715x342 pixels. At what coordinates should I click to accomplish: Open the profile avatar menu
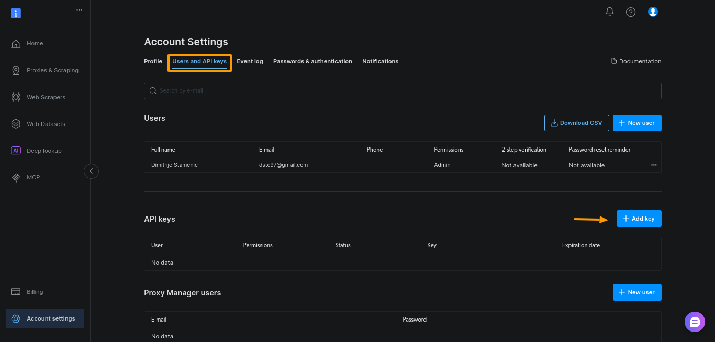653,12
